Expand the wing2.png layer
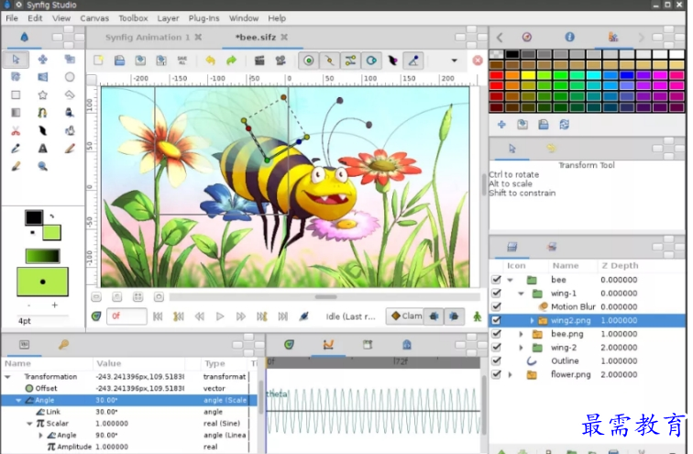693x454 pixels. click(532, 320)
